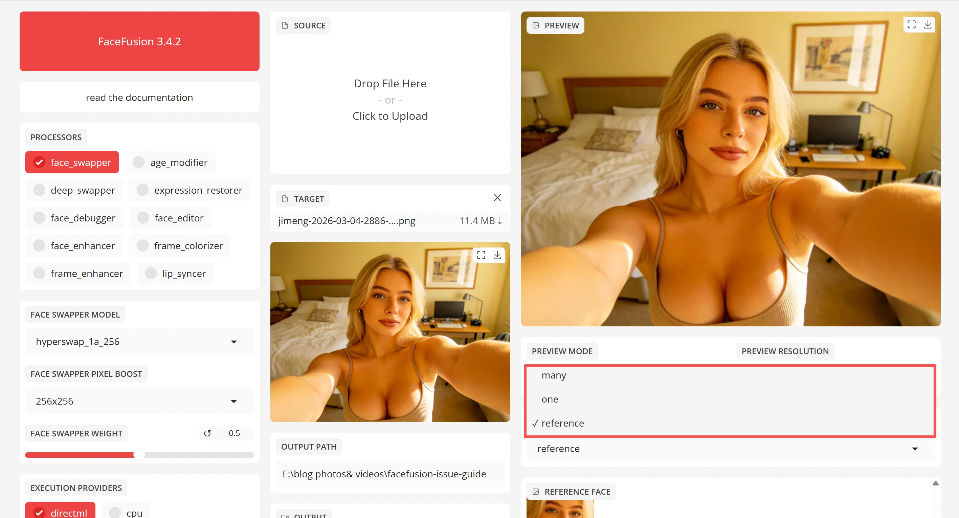The image size is (959, 518).
Task: Click the 11.4 MB file size text
Action: (x=477, y=221)
